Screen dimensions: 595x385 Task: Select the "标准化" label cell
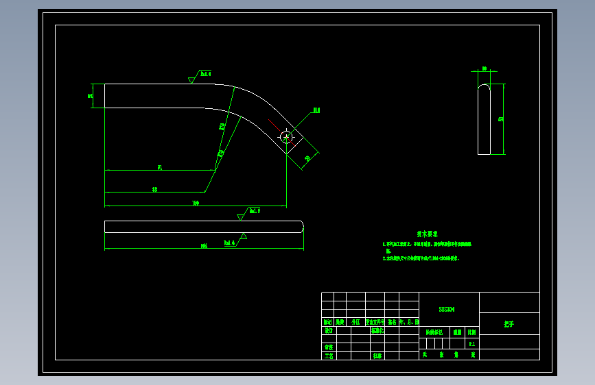click(x=377, y=330)
